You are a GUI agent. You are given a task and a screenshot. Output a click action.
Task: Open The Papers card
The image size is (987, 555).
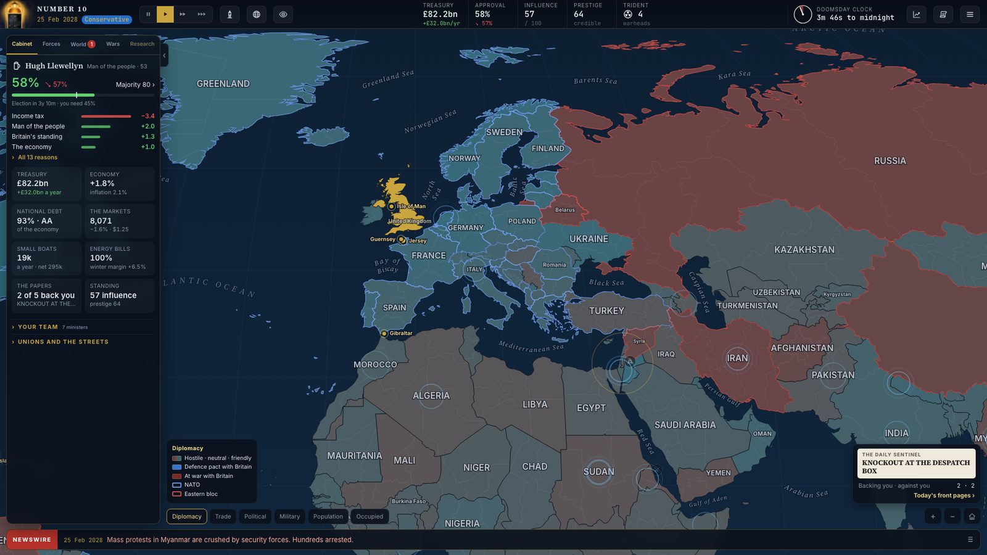[x=46, y=295]
